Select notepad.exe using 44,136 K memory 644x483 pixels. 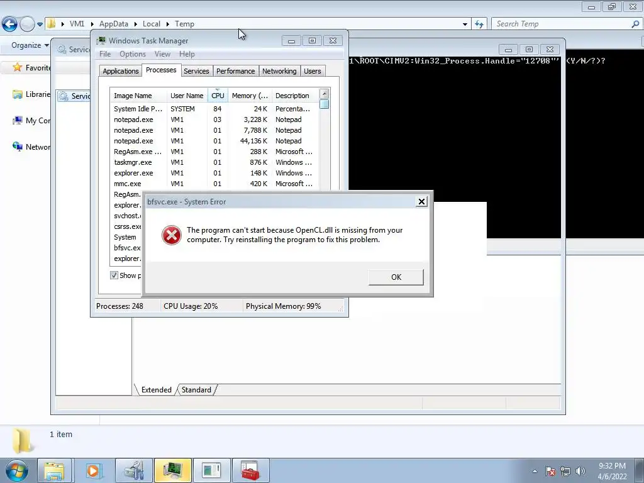(x=214, y=141)
